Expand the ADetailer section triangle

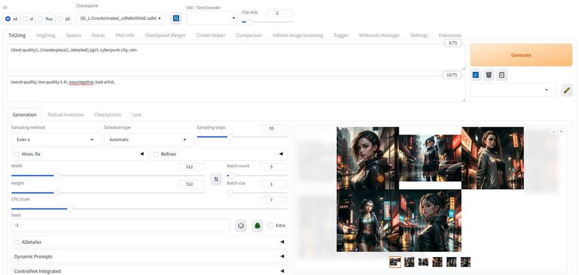[x=282, y=242]
